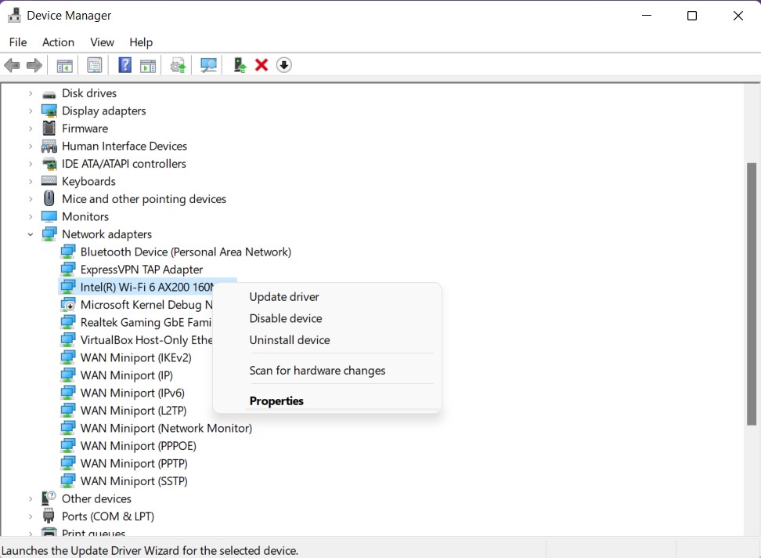Select the WAN Miniport (PPTP) device
The height and width of the screenshot is (558, 761).
coord(132,463)
